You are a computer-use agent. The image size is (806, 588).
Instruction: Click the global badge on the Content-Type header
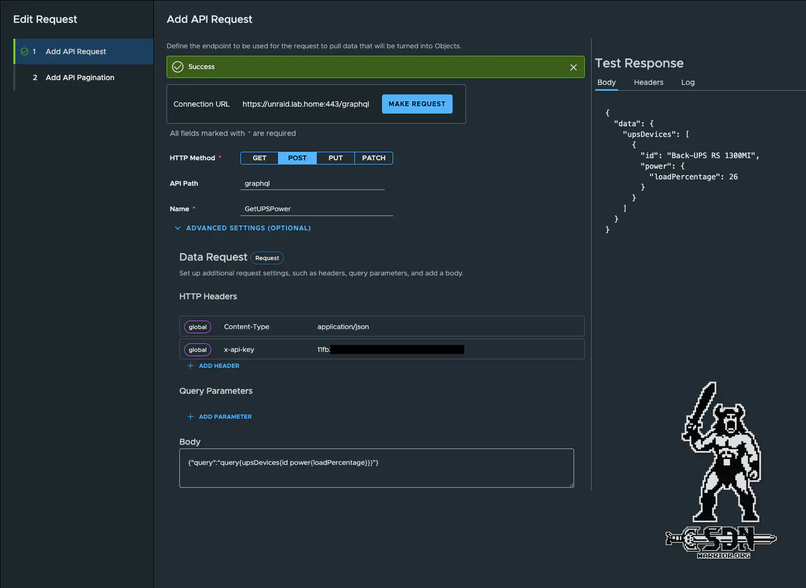point(197,326)
